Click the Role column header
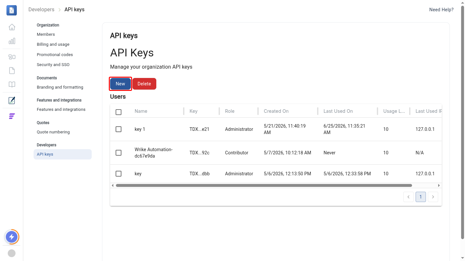 click(230, 111)
